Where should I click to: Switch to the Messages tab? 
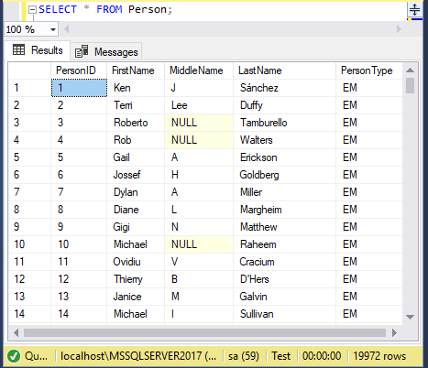click(x=106, y=52)
